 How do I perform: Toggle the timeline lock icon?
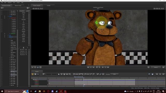coord(153,74)
